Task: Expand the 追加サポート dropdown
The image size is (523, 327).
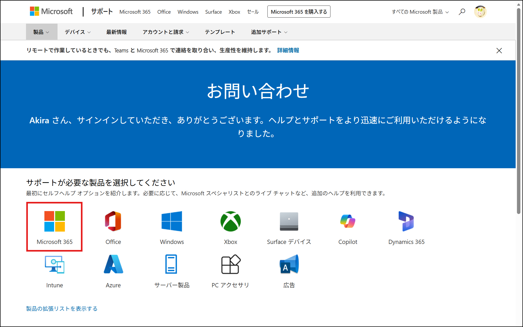Action: coord(269,32)
